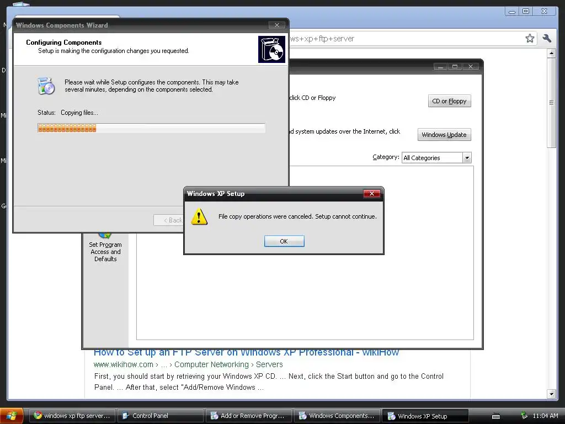Click the Category dropdown arrow

pos(467,158)
